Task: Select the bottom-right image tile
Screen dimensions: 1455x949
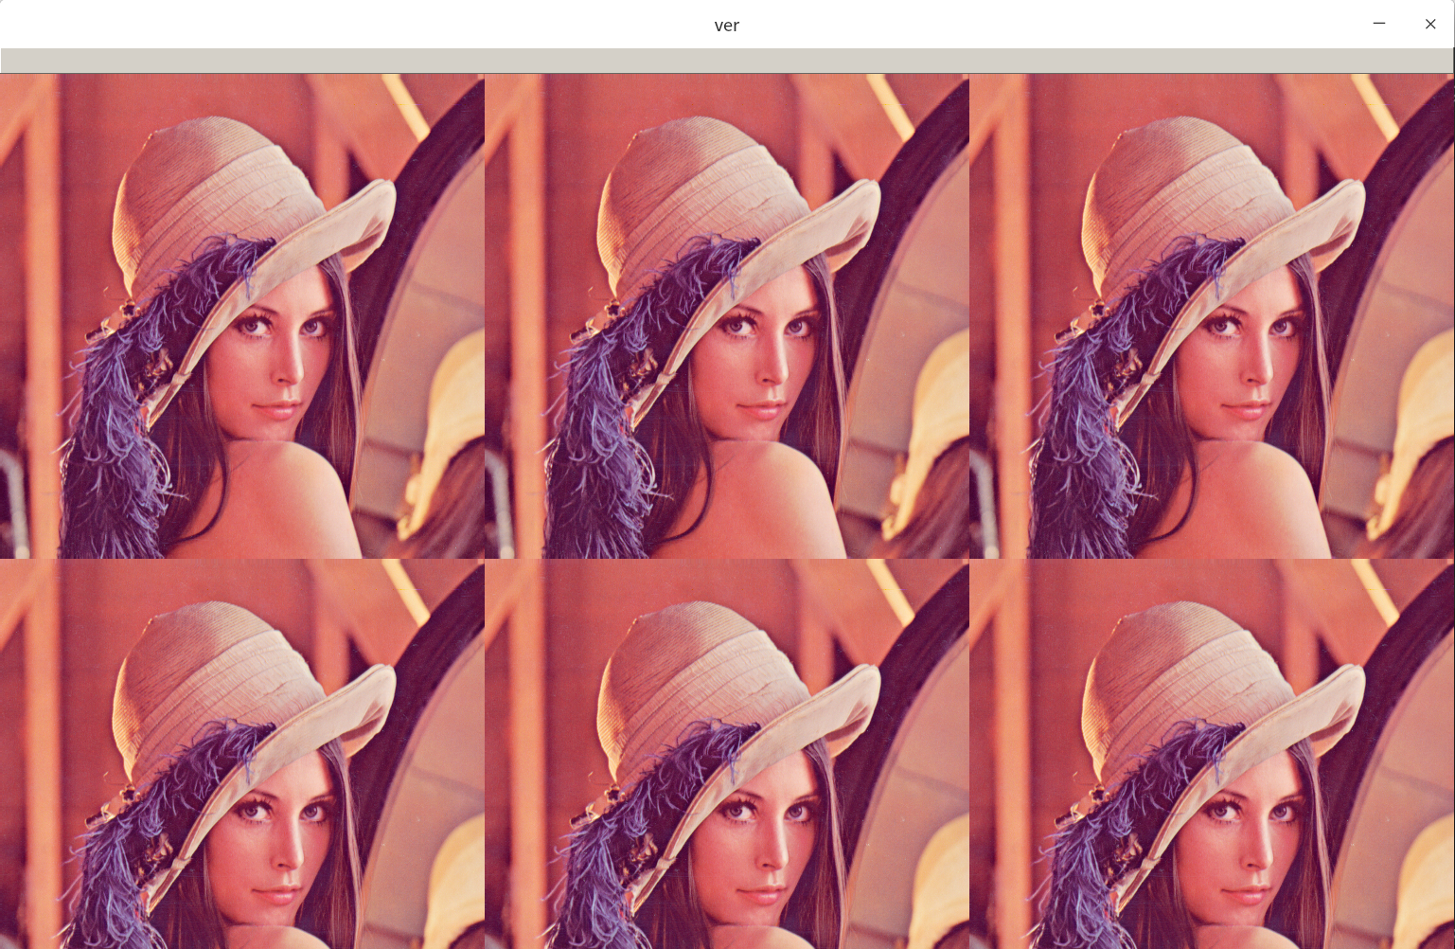Action: [1211, 753]
